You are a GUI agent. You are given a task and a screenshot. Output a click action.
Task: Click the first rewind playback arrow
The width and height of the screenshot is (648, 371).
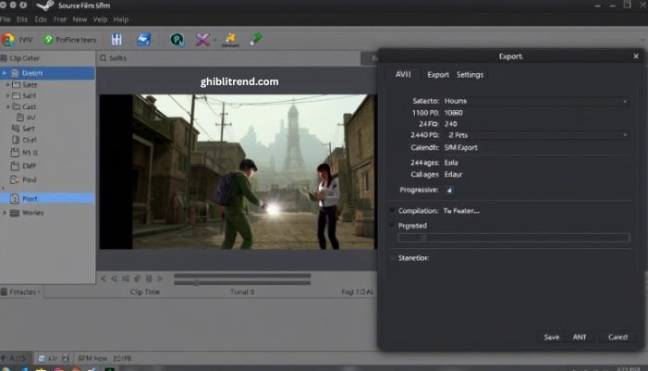103,278
